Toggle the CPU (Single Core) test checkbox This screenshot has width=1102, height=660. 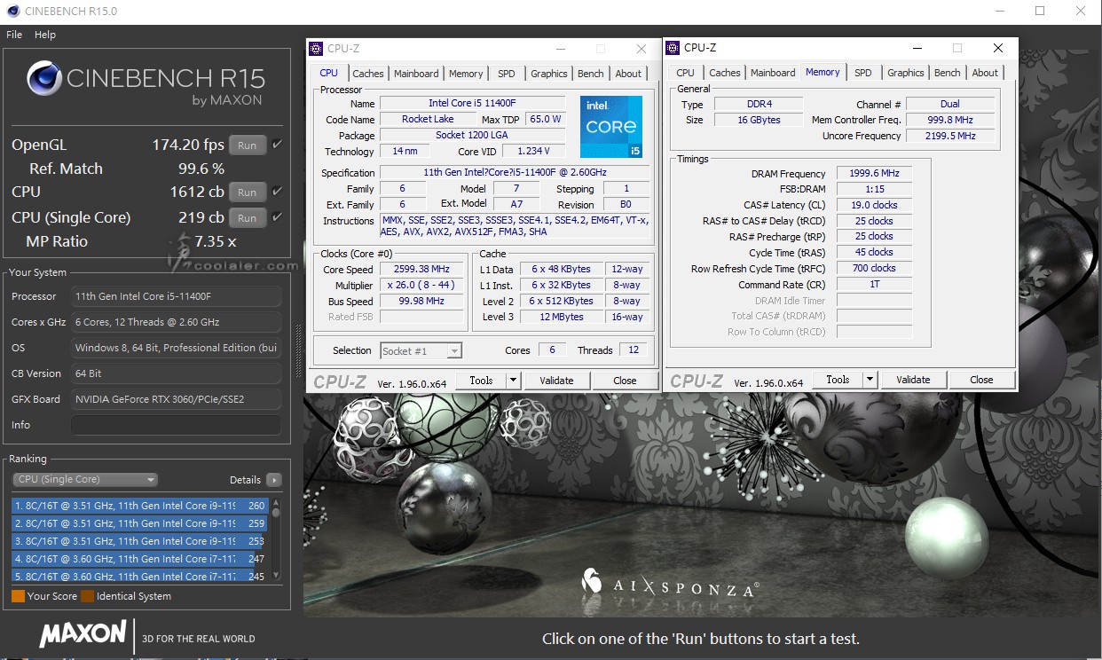277,217
